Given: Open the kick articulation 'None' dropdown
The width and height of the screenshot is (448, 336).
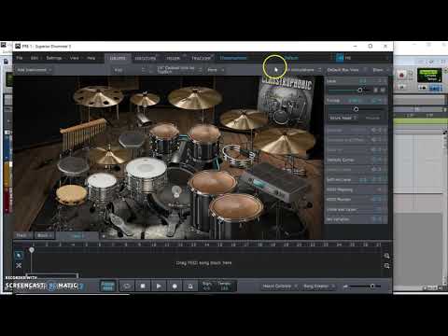Looking at the screenshot, I should (216, 70).
